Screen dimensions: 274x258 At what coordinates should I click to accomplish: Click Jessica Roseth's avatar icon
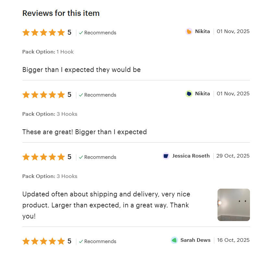[x=166, y=156]
